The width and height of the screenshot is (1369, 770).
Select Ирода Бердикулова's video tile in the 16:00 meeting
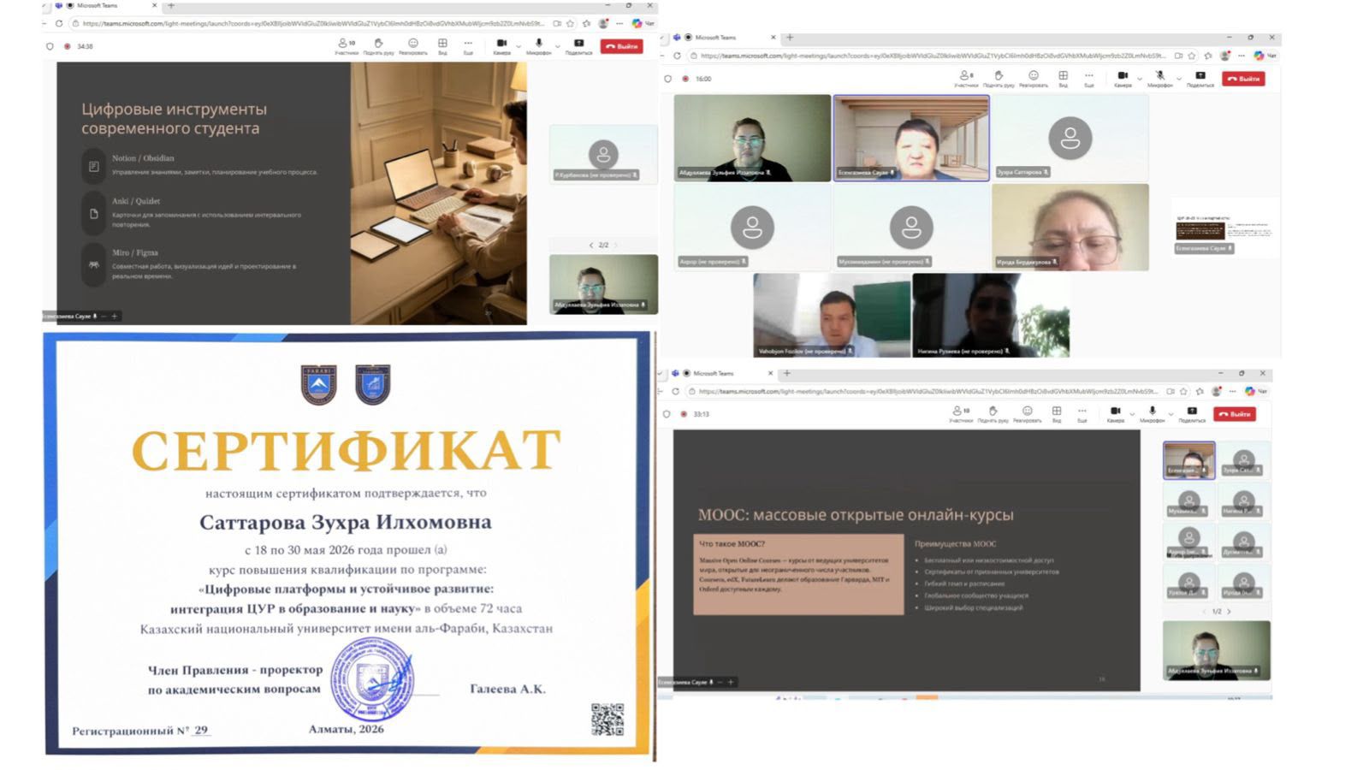[1070, 227]
